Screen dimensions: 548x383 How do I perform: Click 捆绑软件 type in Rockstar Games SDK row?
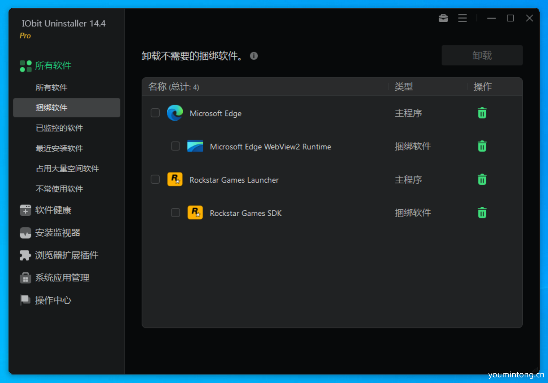click(x=413, y=213)
